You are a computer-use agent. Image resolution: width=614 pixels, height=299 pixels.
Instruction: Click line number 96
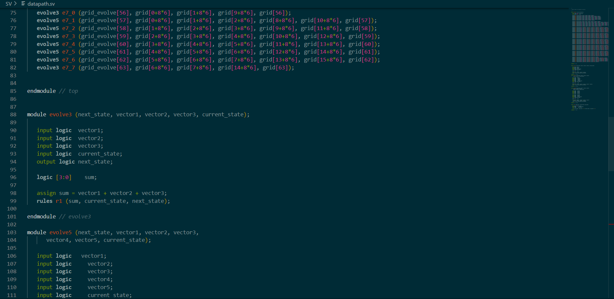point(13,177)
